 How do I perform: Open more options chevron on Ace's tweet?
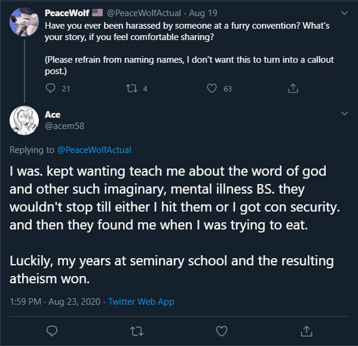tap(344, 114)
